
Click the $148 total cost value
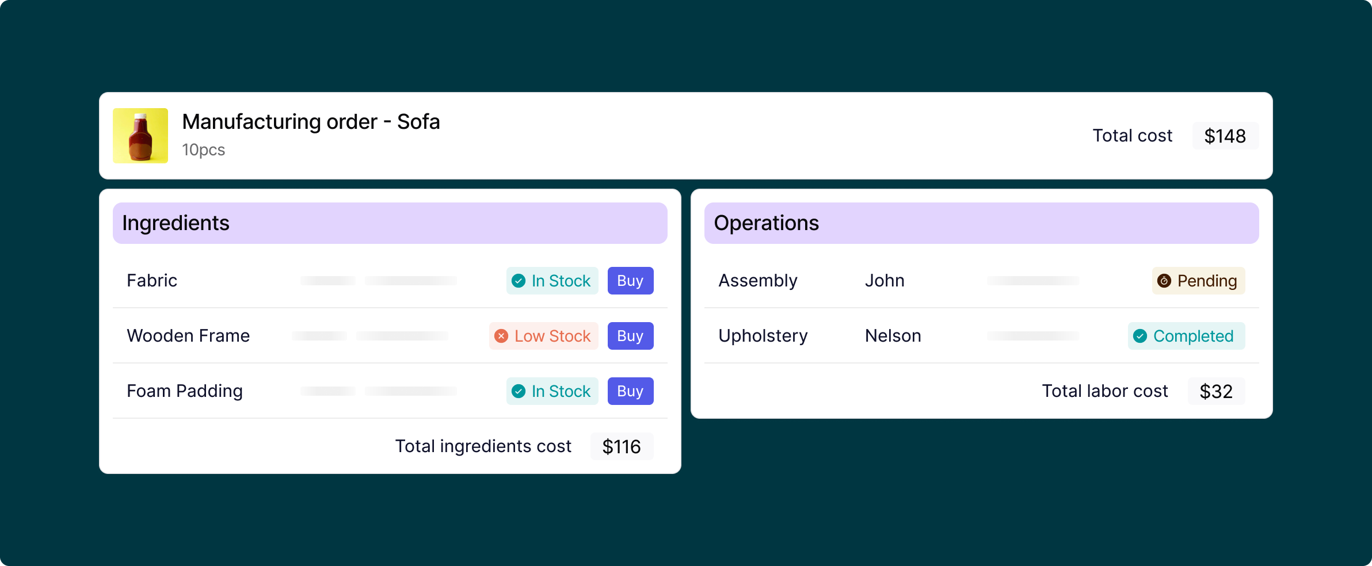point(1225,136)
